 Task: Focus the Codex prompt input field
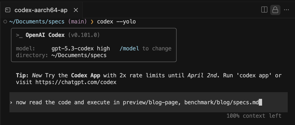tap(148, 102)
